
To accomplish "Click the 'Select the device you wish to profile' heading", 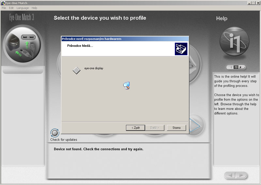I will pos(100,18).
